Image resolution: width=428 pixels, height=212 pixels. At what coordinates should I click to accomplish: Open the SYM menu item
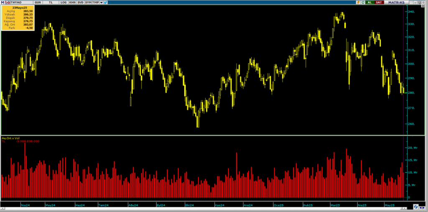[88, 3]
